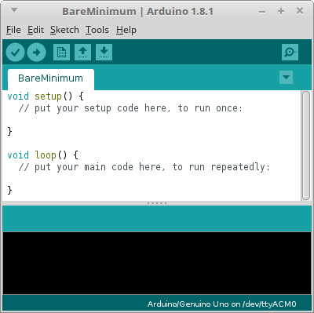Open the Help menu

pyautogui.click(x=126, y=30)
